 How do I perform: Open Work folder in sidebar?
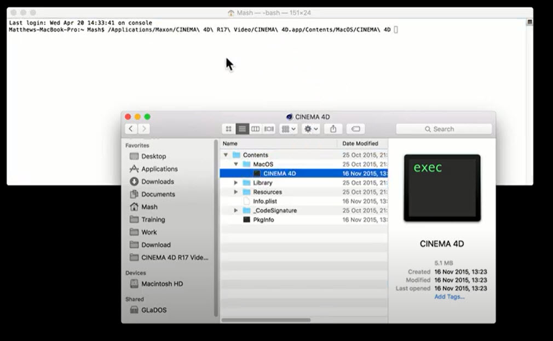143,232
